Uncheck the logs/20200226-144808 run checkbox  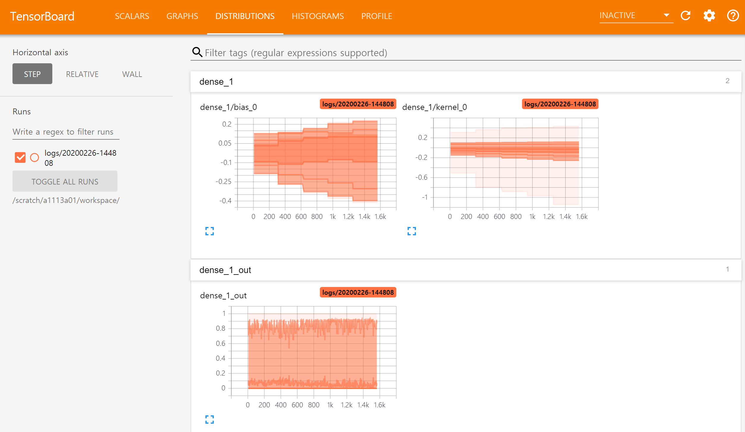pos(20,157)
